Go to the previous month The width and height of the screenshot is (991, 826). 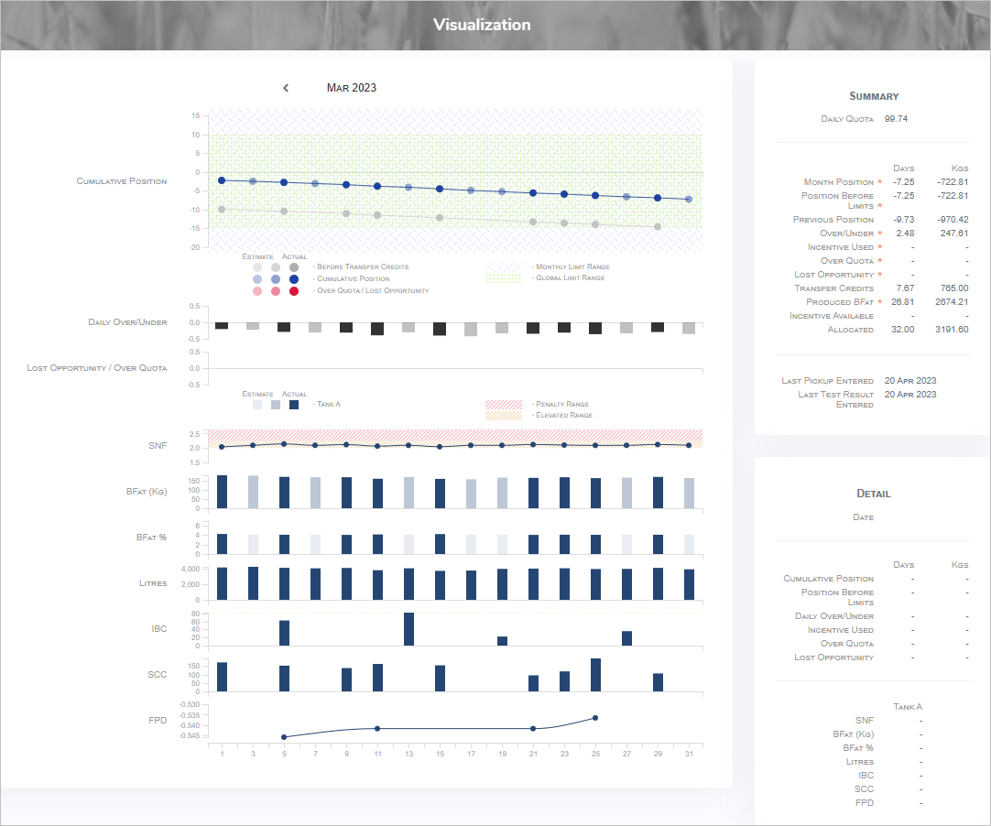coord(285,88)
